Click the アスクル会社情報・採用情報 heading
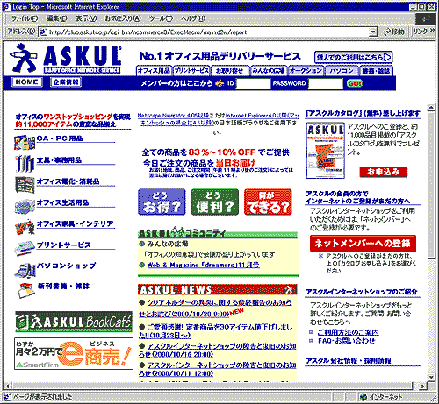This screenshot has width=439, height=404. tap(349, 360)
